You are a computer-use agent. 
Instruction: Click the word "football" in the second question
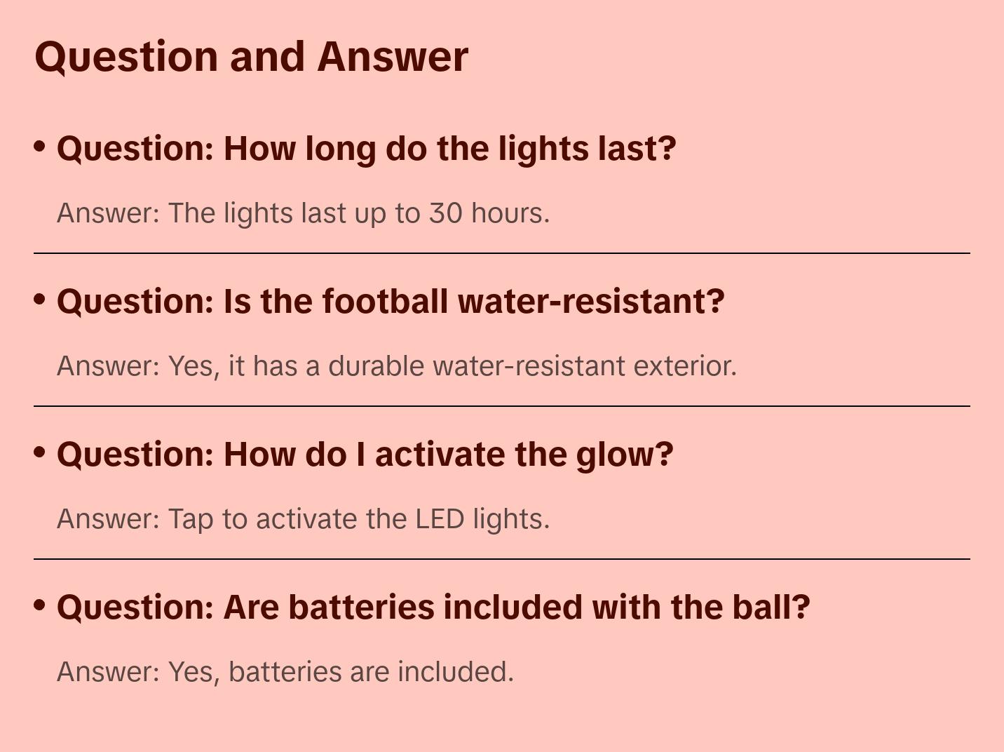tap(385, 302)
